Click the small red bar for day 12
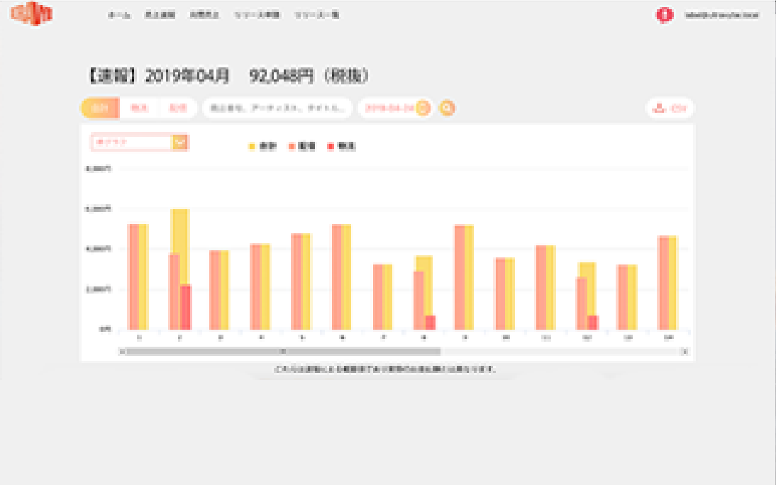Screen dimensions: 776x485 [x=593, y=323]
